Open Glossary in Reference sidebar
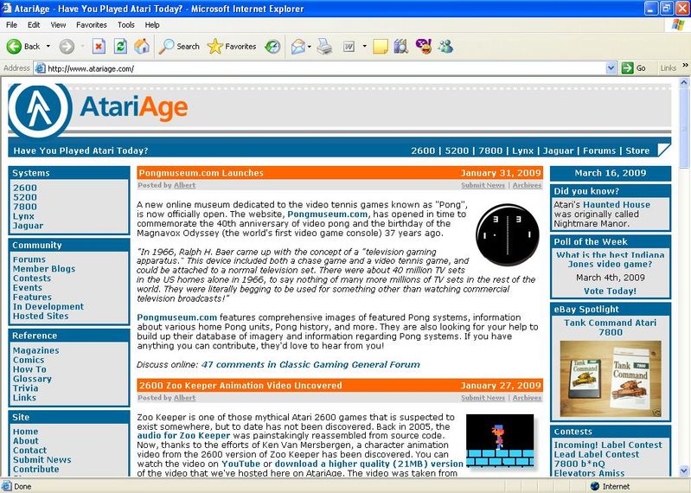Image resolution: width=691 pixels, height=493 pixels. pyautogui.click(x=32, y=379)
